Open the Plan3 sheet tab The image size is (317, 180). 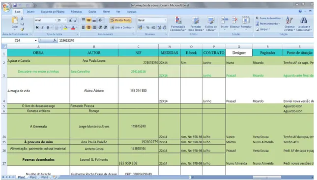[x=45, y=177]
